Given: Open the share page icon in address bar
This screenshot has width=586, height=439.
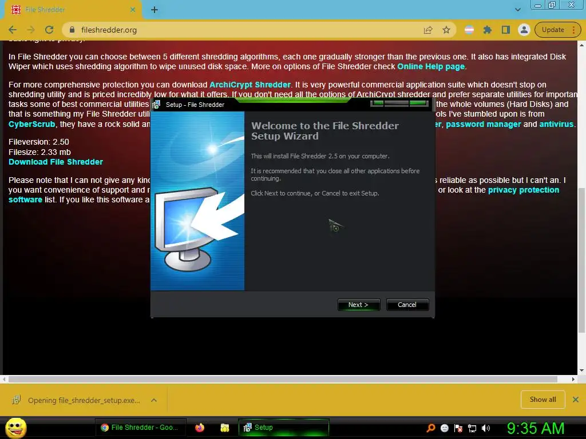Looking at the screenshot, I should [428, 30].
